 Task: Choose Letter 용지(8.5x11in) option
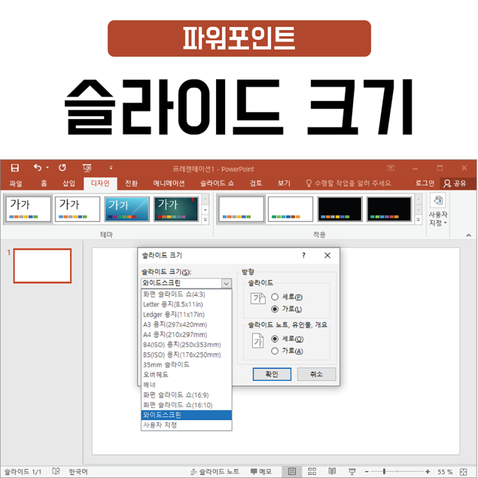click(187, 304)
